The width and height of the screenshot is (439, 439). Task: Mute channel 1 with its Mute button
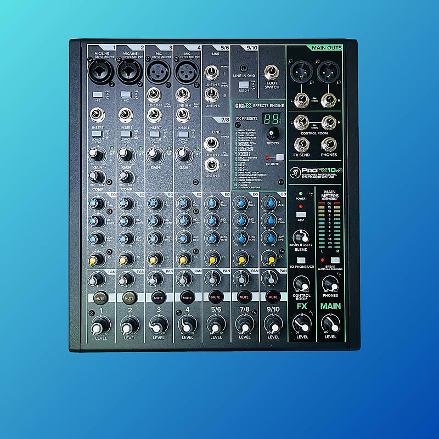100,298
